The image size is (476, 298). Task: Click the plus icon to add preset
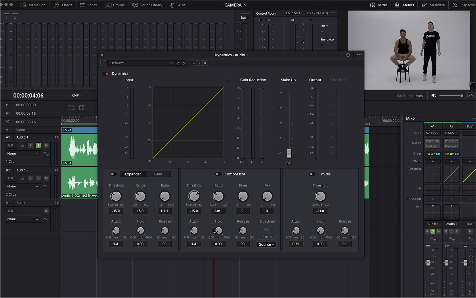pos(103,63)
